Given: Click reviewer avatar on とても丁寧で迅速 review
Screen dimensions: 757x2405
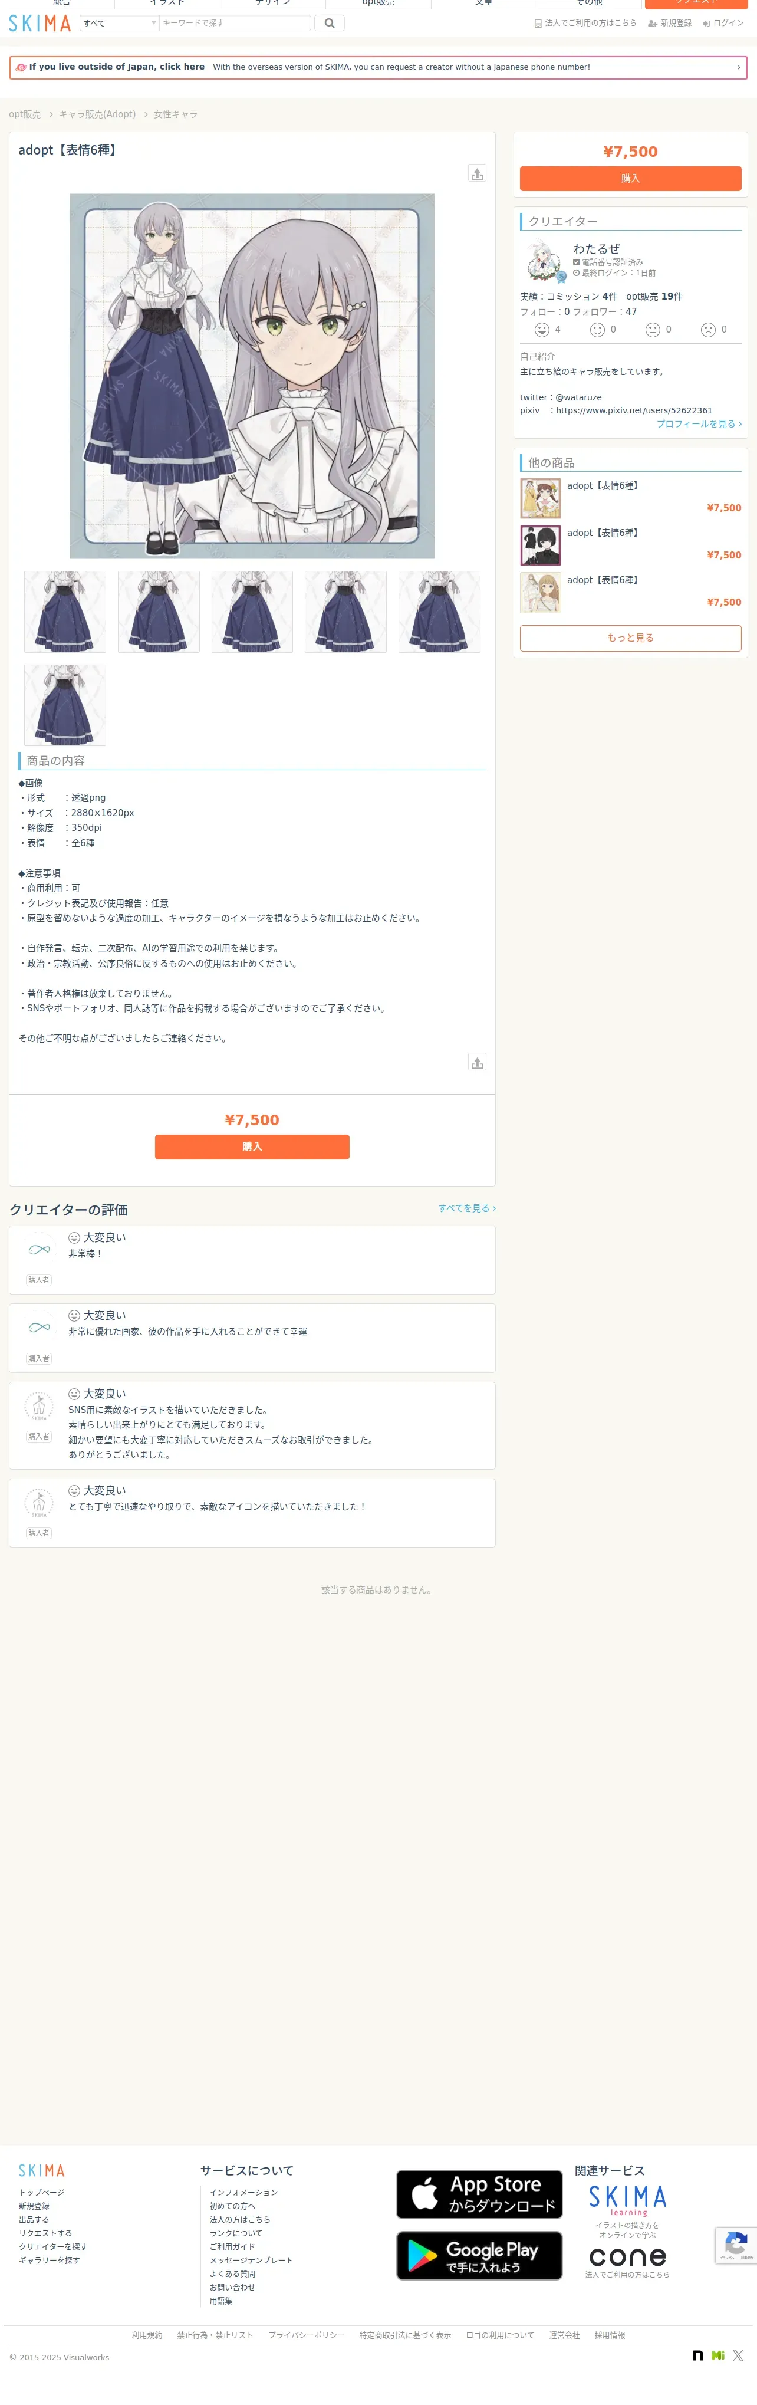Looking at the screenshot, I should pos(39,1503).
